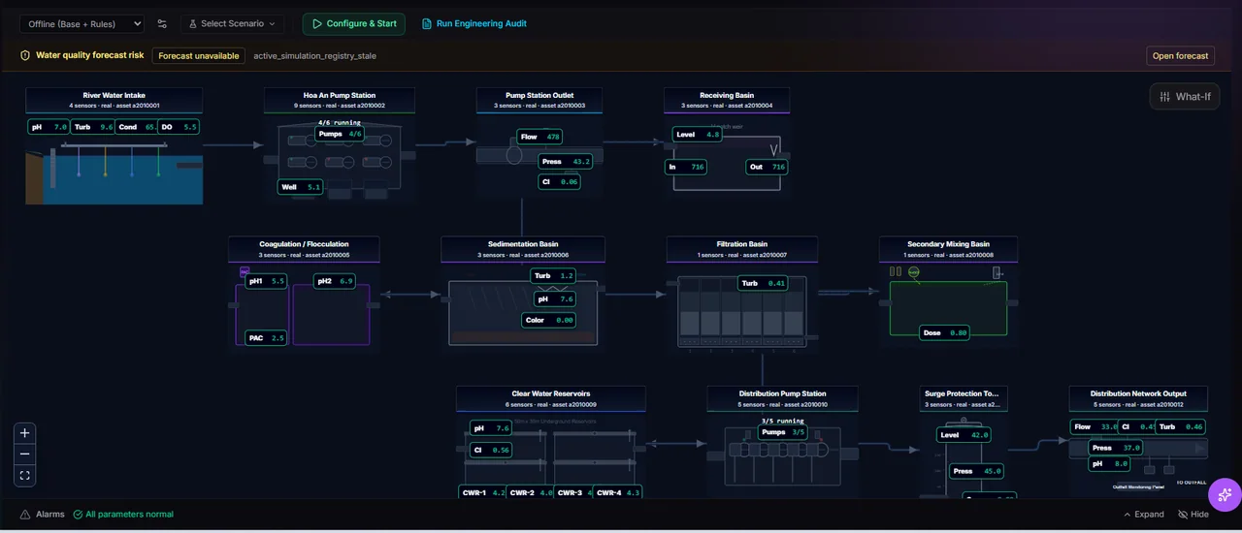Click the Open forecast button
This screenshot has width=1242, height=533.
[1180, 55]
